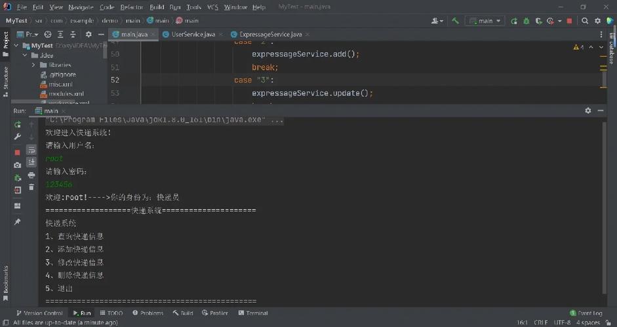Viewport: 617px width, 327px height.
Task: Collapse the .idea folder
Action: coord(25,56)
